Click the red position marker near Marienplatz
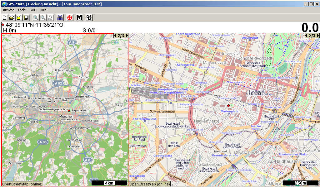 (x=228, y=106)
